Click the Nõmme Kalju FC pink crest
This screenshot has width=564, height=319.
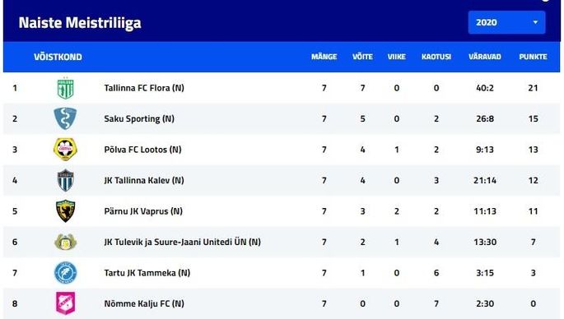[66, 303]
